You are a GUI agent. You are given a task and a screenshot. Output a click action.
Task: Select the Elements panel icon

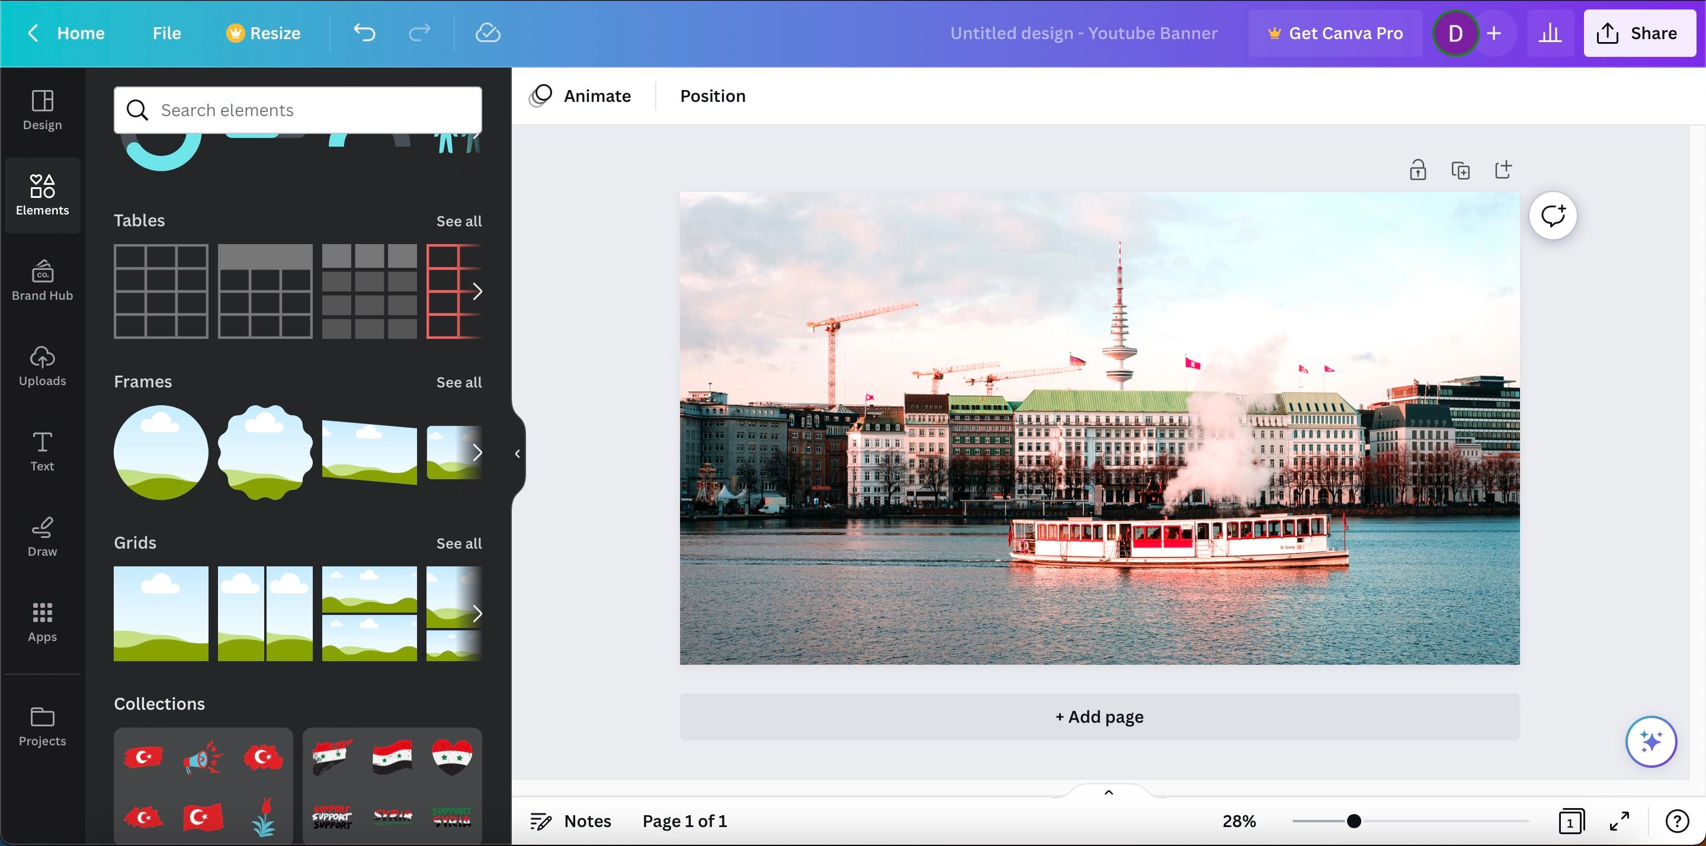41,194
